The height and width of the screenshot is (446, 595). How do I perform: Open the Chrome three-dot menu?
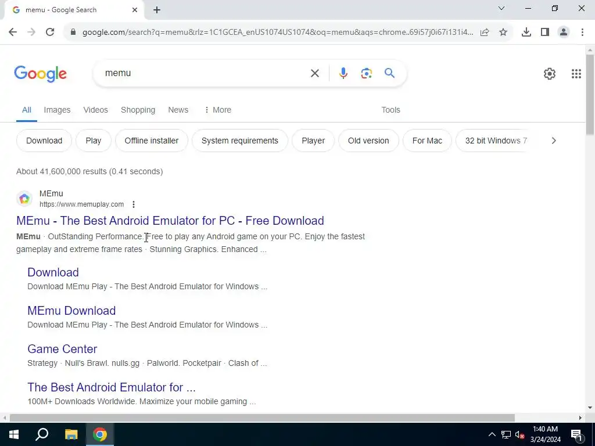(x=582, y=33)
